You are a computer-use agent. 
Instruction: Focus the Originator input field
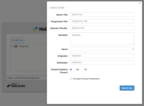(x=102, y=56)
